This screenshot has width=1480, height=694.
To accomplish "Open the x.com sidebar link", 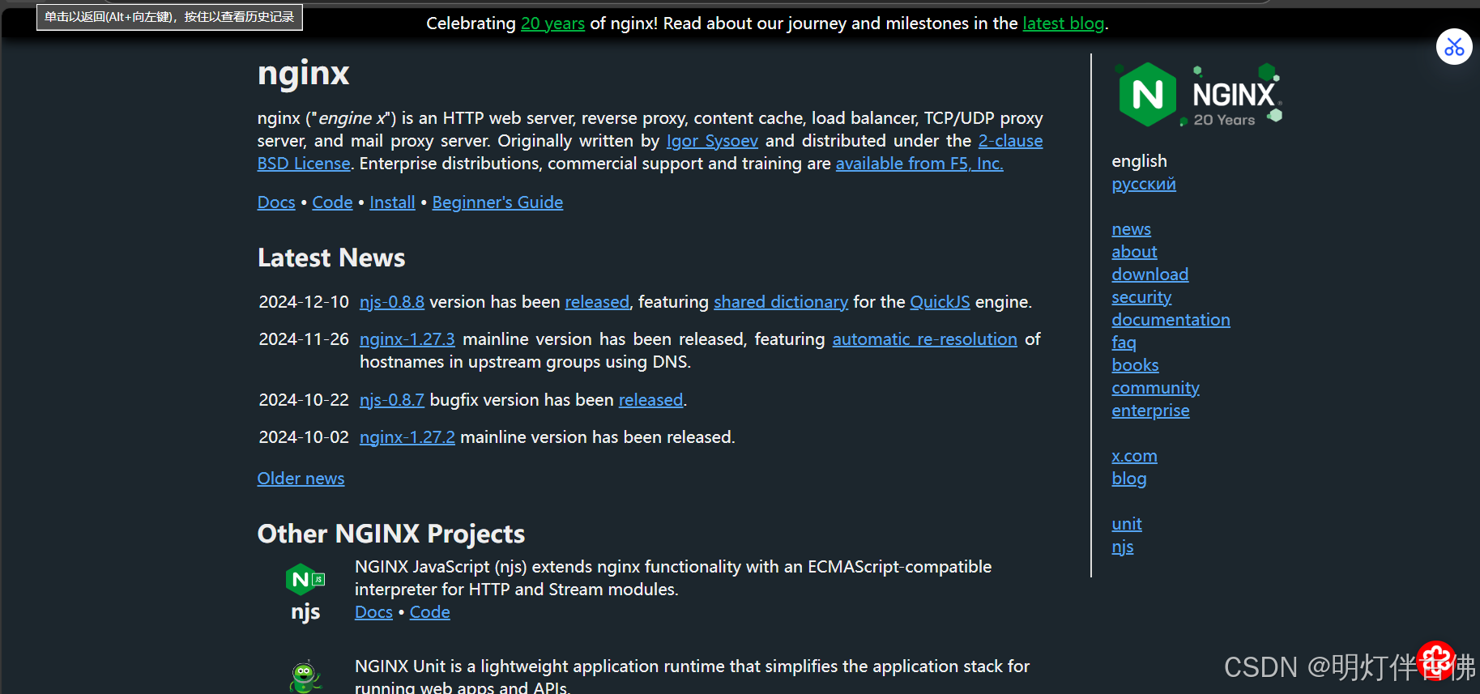I will click(x=1134, y=456).
